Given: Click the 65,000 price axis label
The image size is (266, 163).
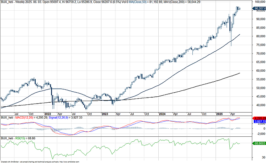Looking at the screenshot, I should 261,62.
